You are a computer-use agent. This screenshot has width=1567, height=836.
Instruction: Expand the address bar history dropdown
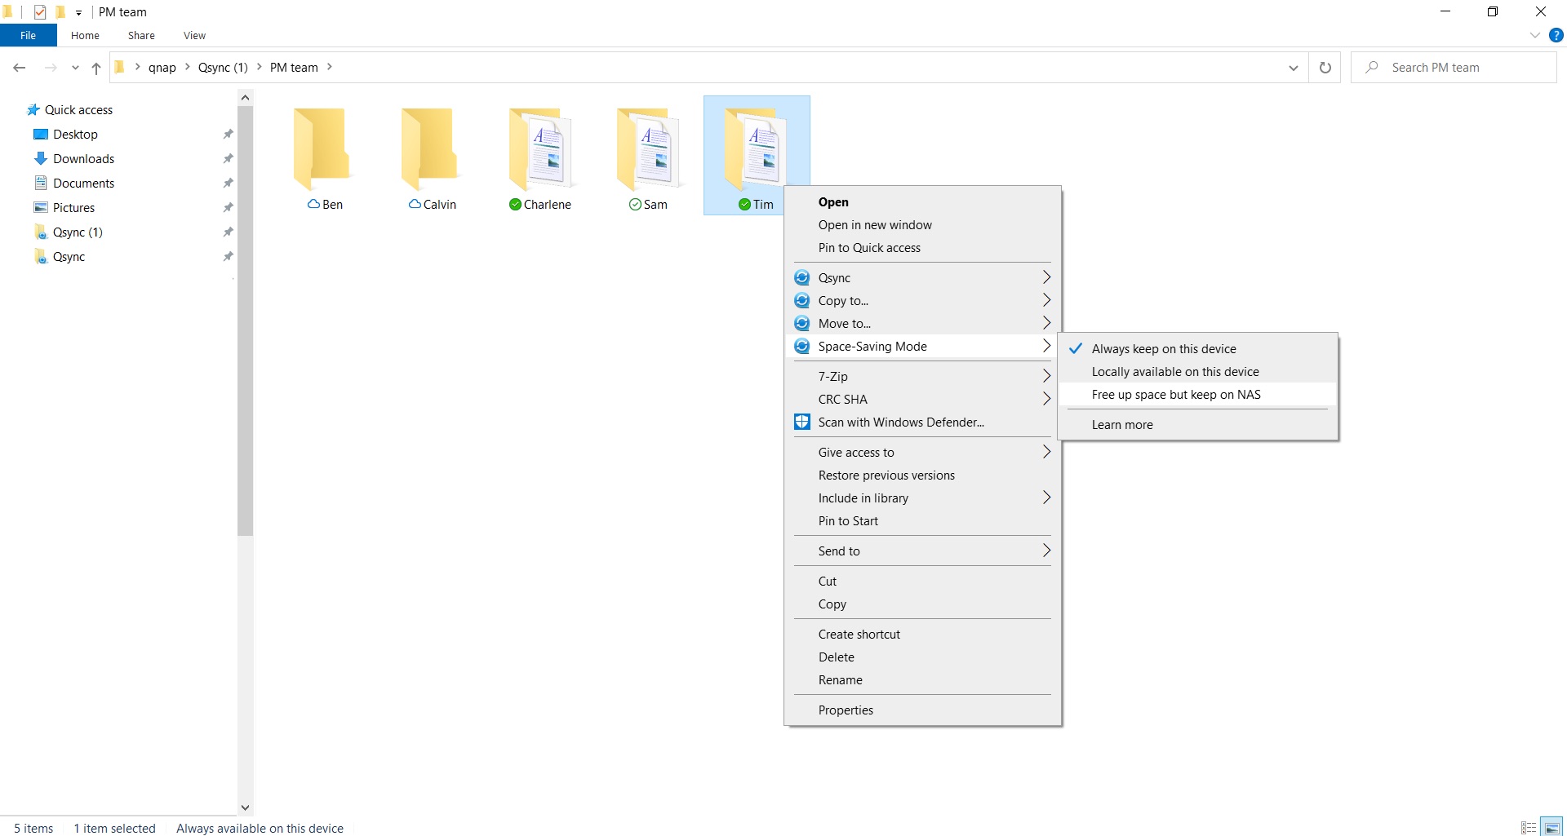click(1293, 68)
